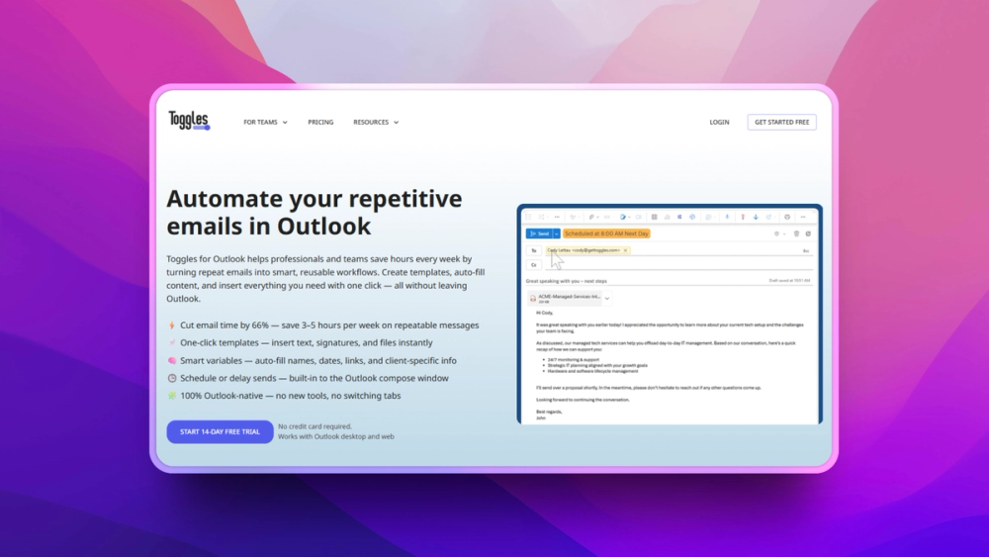Mark email as high importance
The width and height of the screenshot is (989, 557).
(743, 217)
